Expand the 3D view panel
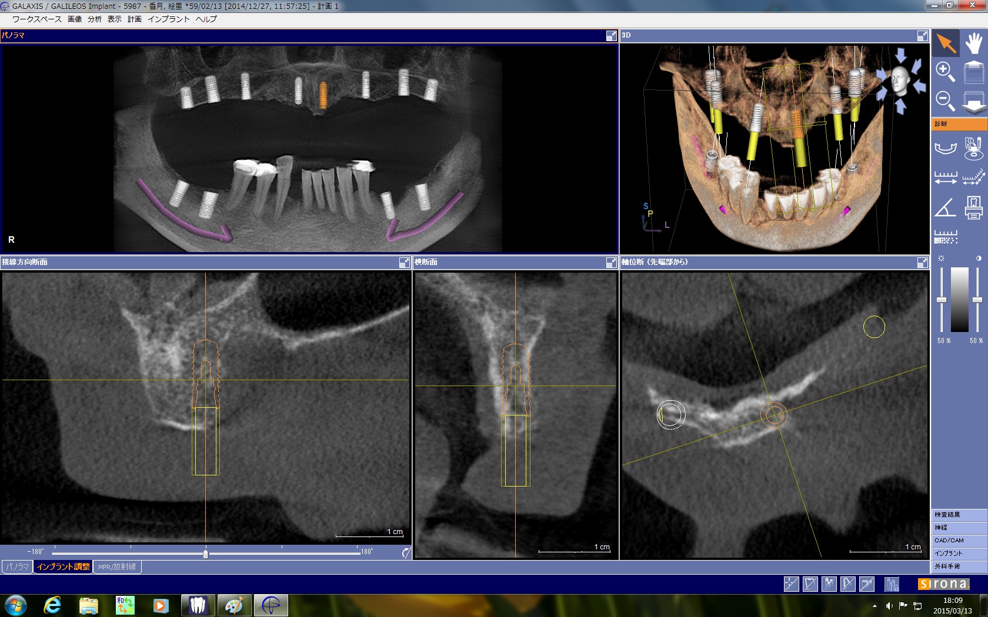988x617 pixels. coord(922,36)
